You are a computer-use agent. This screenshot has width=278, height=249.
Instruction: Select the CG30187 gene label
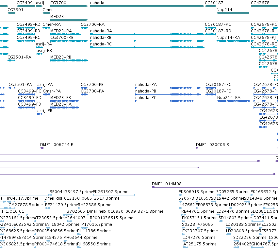(214, 3)
